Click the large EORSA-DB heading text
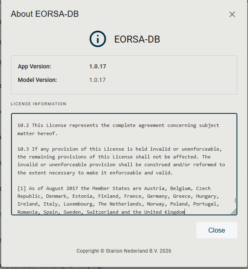 pos(137,39)
